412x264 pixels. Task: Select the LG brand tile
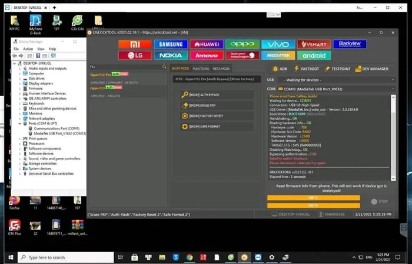coord(135,56)
